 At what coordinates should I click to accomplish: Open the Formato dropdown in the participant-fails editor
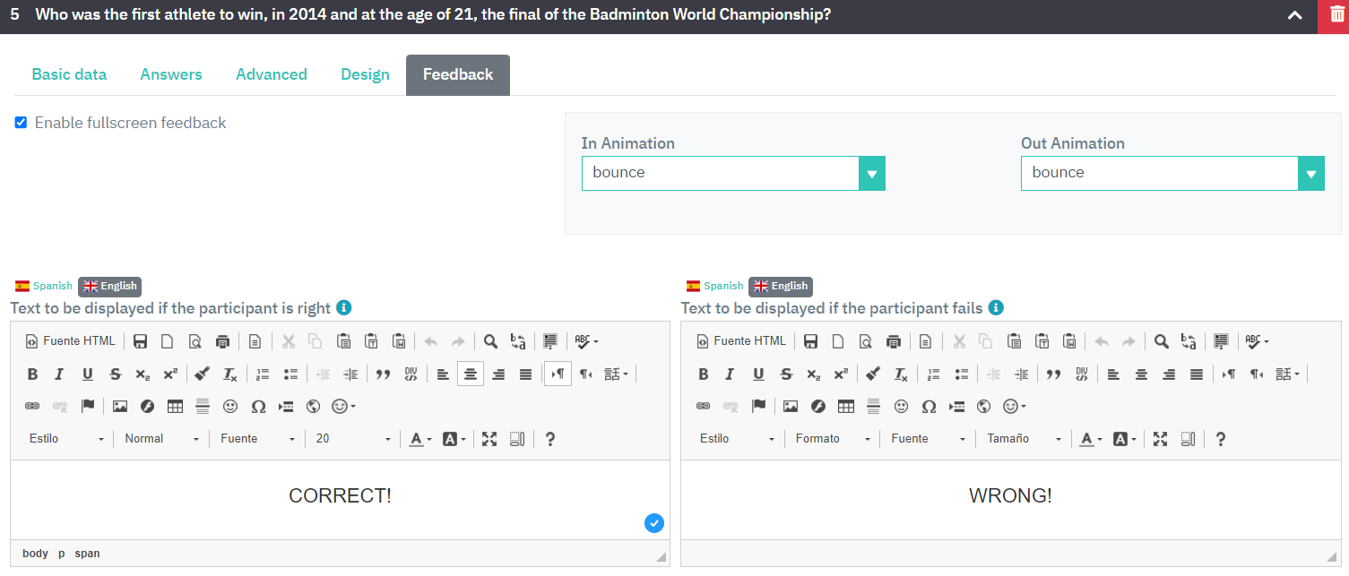833,439
